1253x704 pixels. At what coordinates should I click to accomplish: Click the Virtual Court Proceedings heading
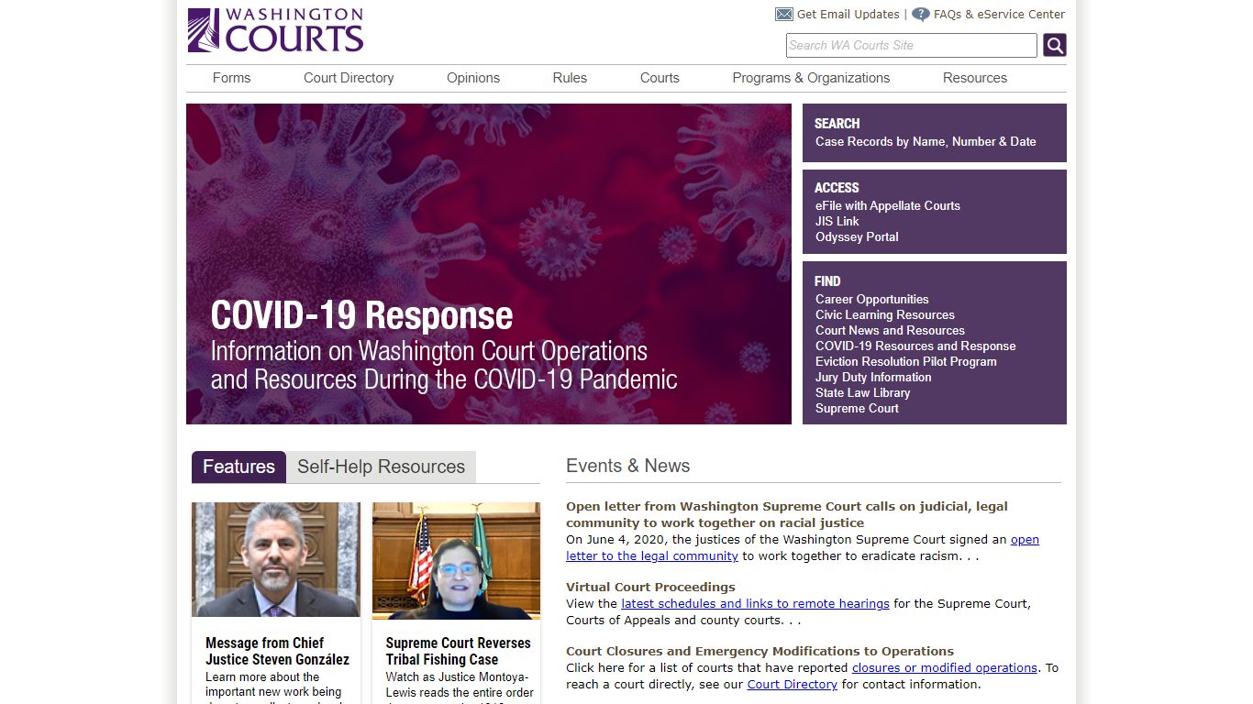[x=650, y=587]
